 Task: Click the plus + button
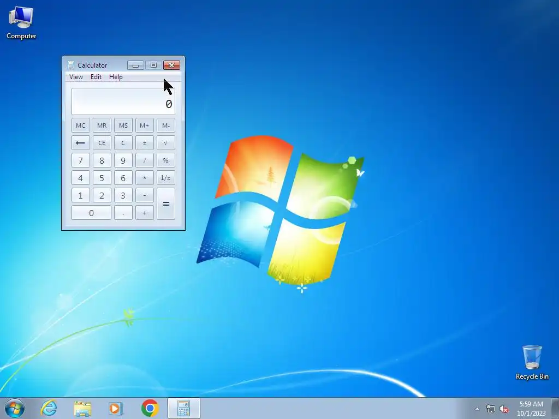[144, 213]
